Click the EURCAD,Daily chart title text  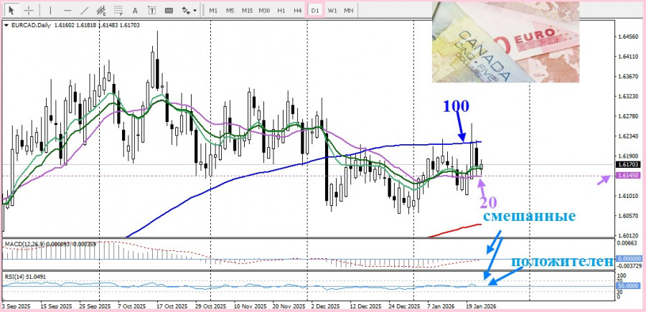[30, 25]
